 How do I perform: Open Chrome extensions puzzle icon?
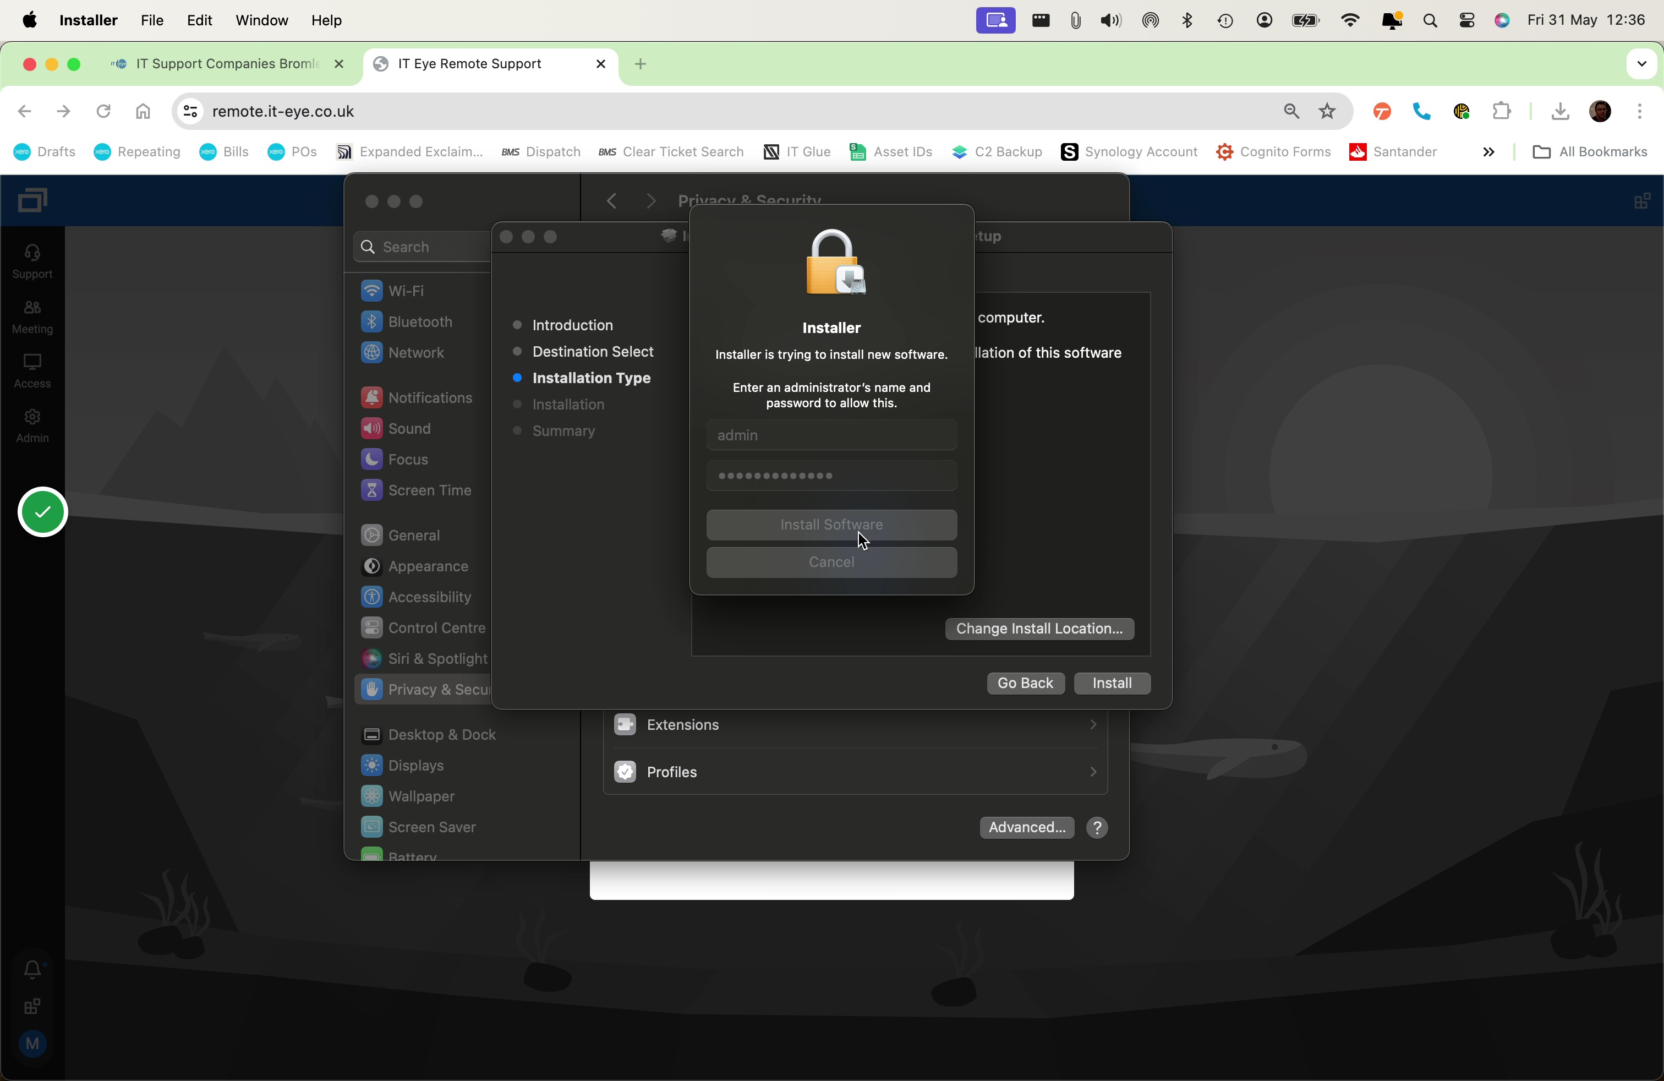(1501, 111)
